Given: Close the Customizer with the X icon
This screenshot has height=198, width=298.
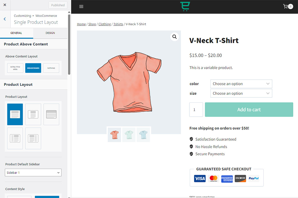Looking at the screenshot, I should click(5, 5).
